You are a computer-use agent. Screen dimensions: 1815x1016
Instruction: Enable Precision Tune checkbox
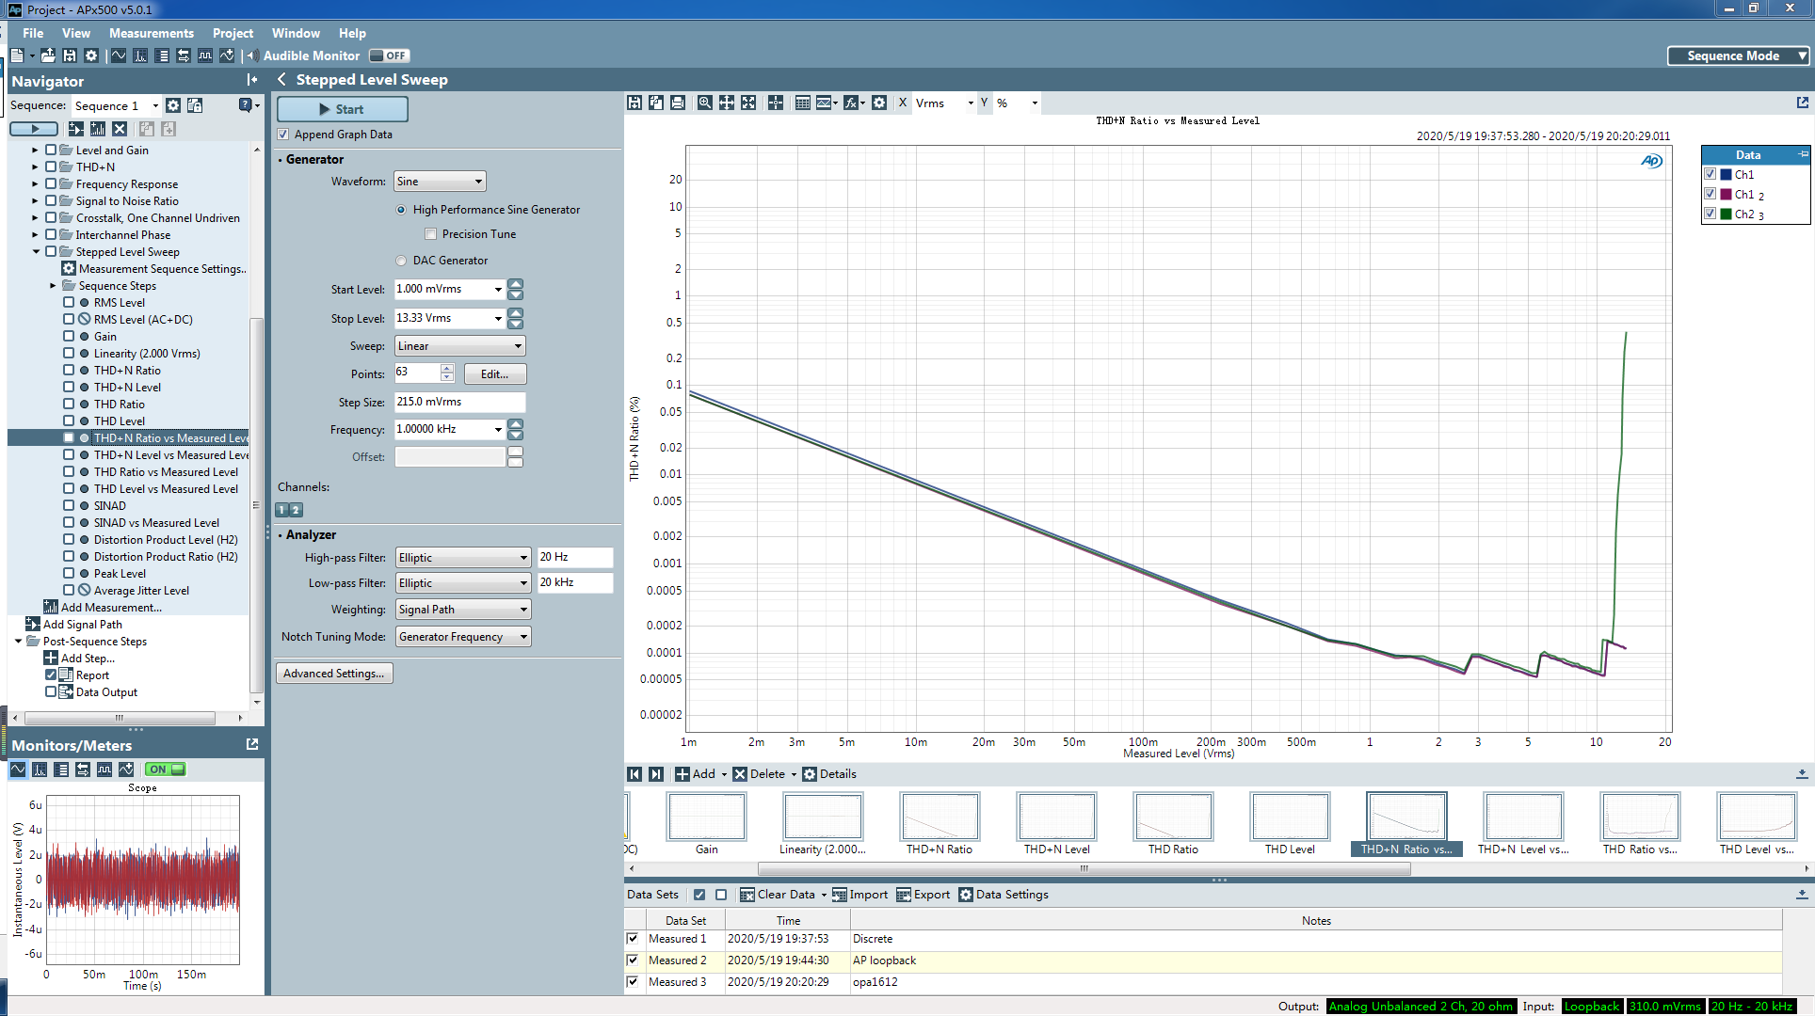[430, 234]
